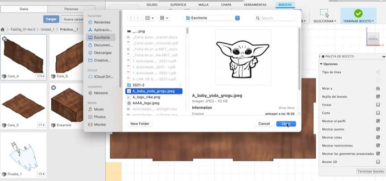386x181 pixels.
Task: Click the Creative folder icon in Favorites
Action: tap(90, 60)
